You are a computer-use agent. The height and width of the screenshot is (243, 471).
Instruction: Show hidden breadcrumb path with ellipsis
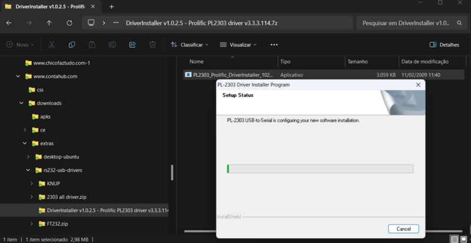[116, 23]
